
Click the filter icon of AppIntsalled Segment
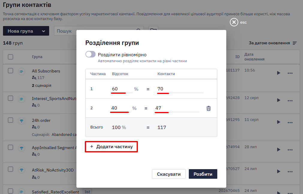point(22,148)
